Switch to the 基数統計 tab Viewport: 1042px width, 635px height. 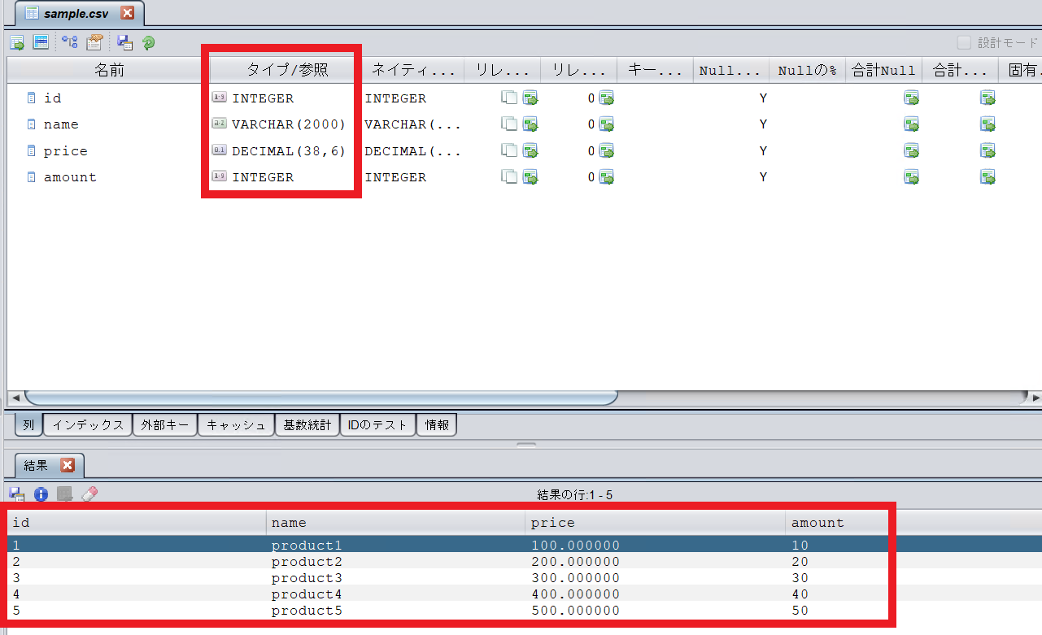pos(307,424)
